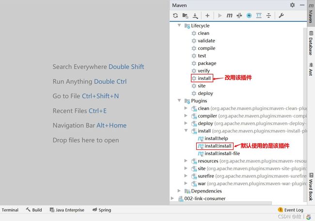Open the Build tool window
This screenshot has height=221, width=315.
(x=34, y=210)
